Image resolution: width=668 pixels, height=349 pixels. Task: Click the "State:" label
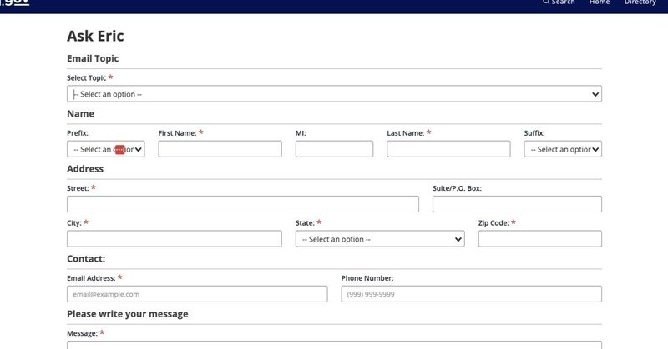[x=305, y=222]
